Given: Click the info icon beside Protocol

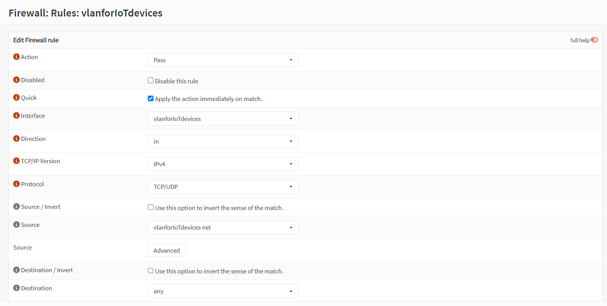Looking at the screenshot, I should point(16,184).
